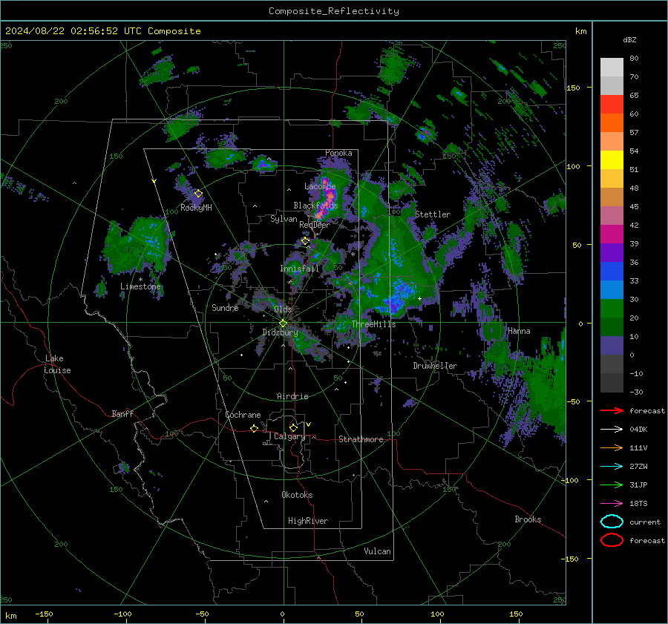The width and height of the screenshot is (668, 624).
Task: Click the magenta swatch in dBZ legend
Action: (x=612, y=234)
